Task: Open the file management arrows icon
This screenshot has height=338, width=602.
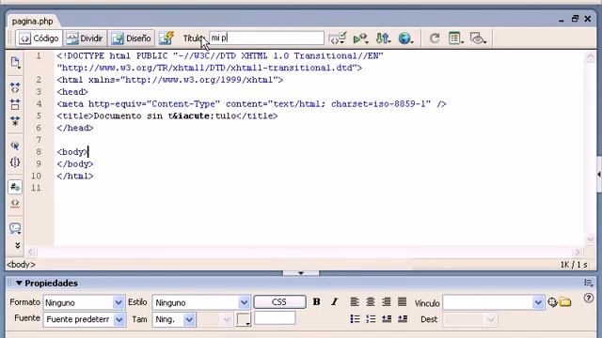Action: 383,38
